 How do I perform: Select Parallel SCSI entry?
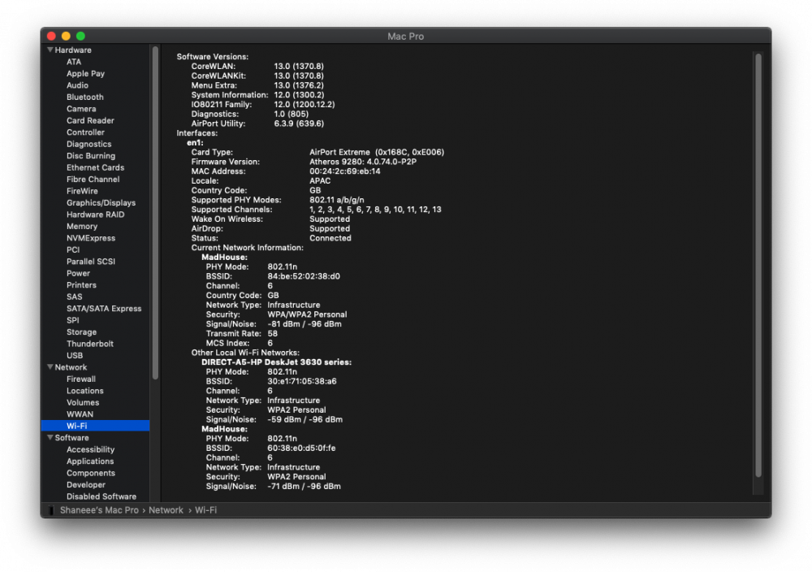point(91,261)
